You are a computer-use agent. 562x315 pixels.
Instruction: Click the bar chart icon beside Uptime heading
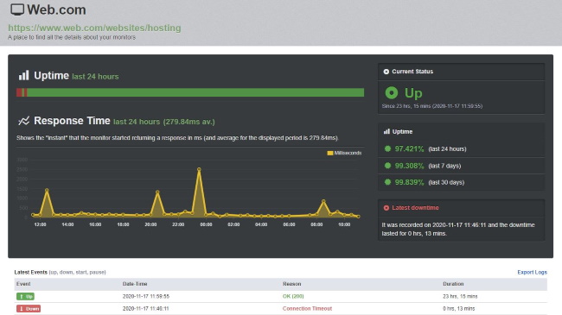coord(23,75)
